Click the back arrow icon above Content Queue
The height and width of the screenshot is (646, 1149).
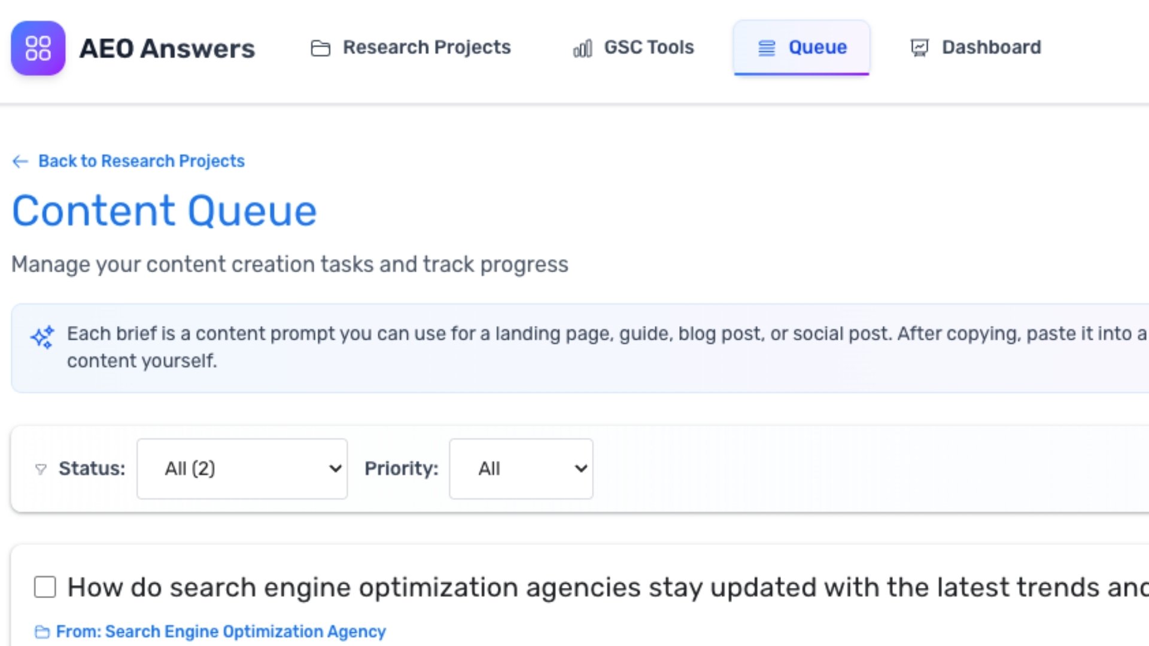[x=20, y=161]
